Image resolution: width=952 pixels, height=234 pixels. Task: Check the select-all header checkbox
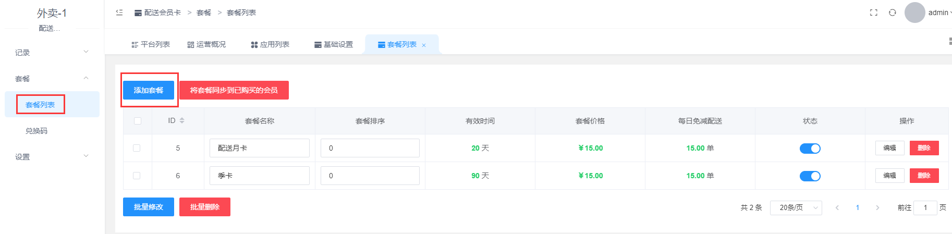point(138,121)
